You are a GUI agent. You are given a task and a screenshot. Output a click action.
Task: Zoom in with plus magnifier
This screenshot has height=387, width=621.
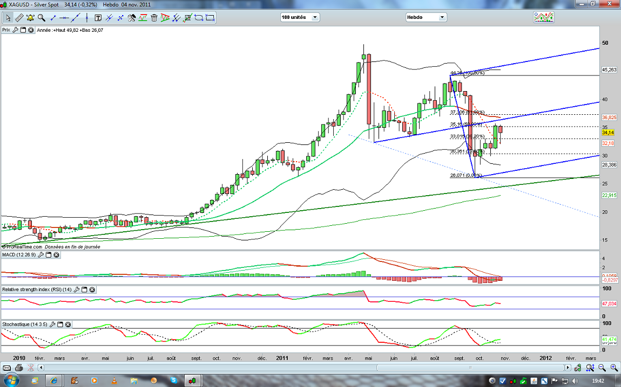point(614,368)
